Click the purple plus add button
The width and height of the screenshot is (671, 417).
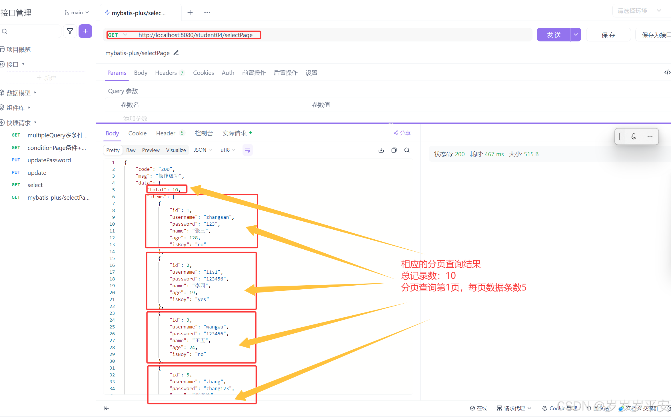(85, 31)
